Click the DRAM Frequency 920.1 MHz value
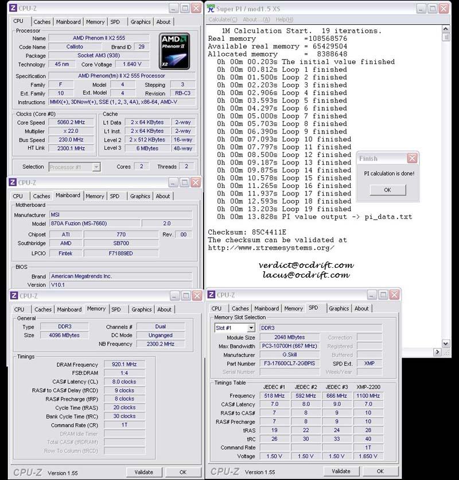 [124, 364]
